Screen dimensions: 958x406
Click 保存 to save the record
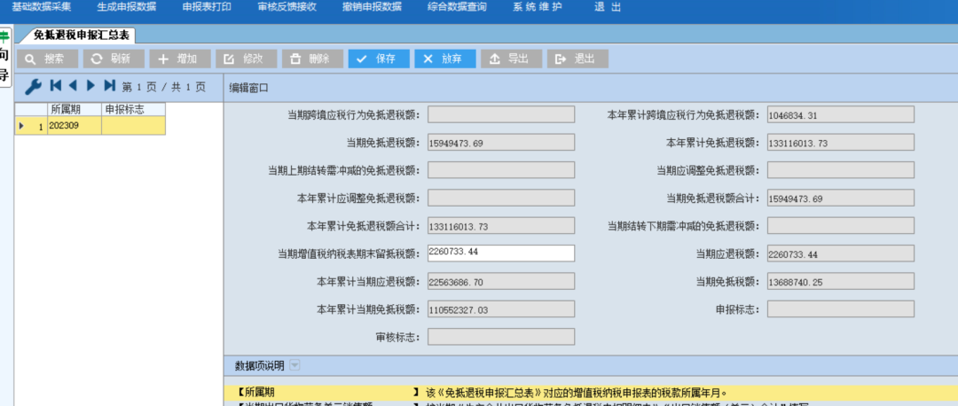[x=379, y=59]
